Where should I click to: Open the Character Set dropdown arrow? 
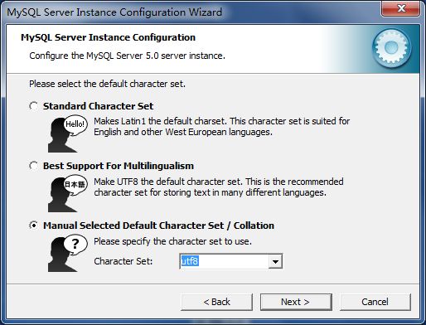(x=275, y=261)
